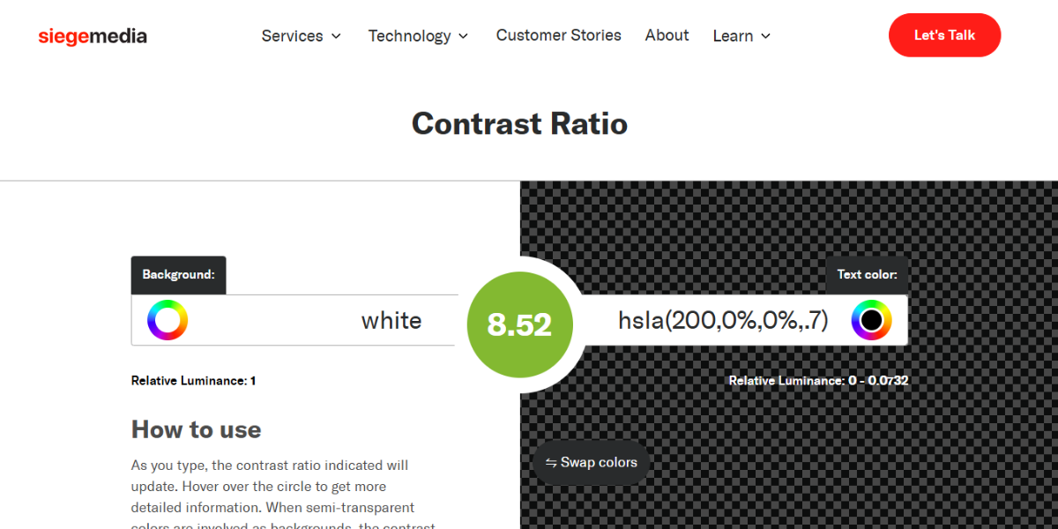Select the background color swatch circle
Viewport: 1058px width, 529px height.
(166, 320)
